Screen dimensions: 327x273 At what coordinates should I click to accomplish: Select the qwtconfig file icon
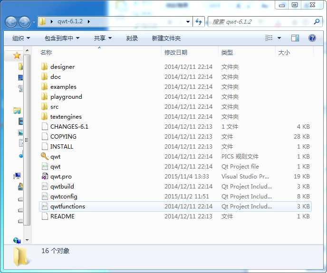coord(45,196)
